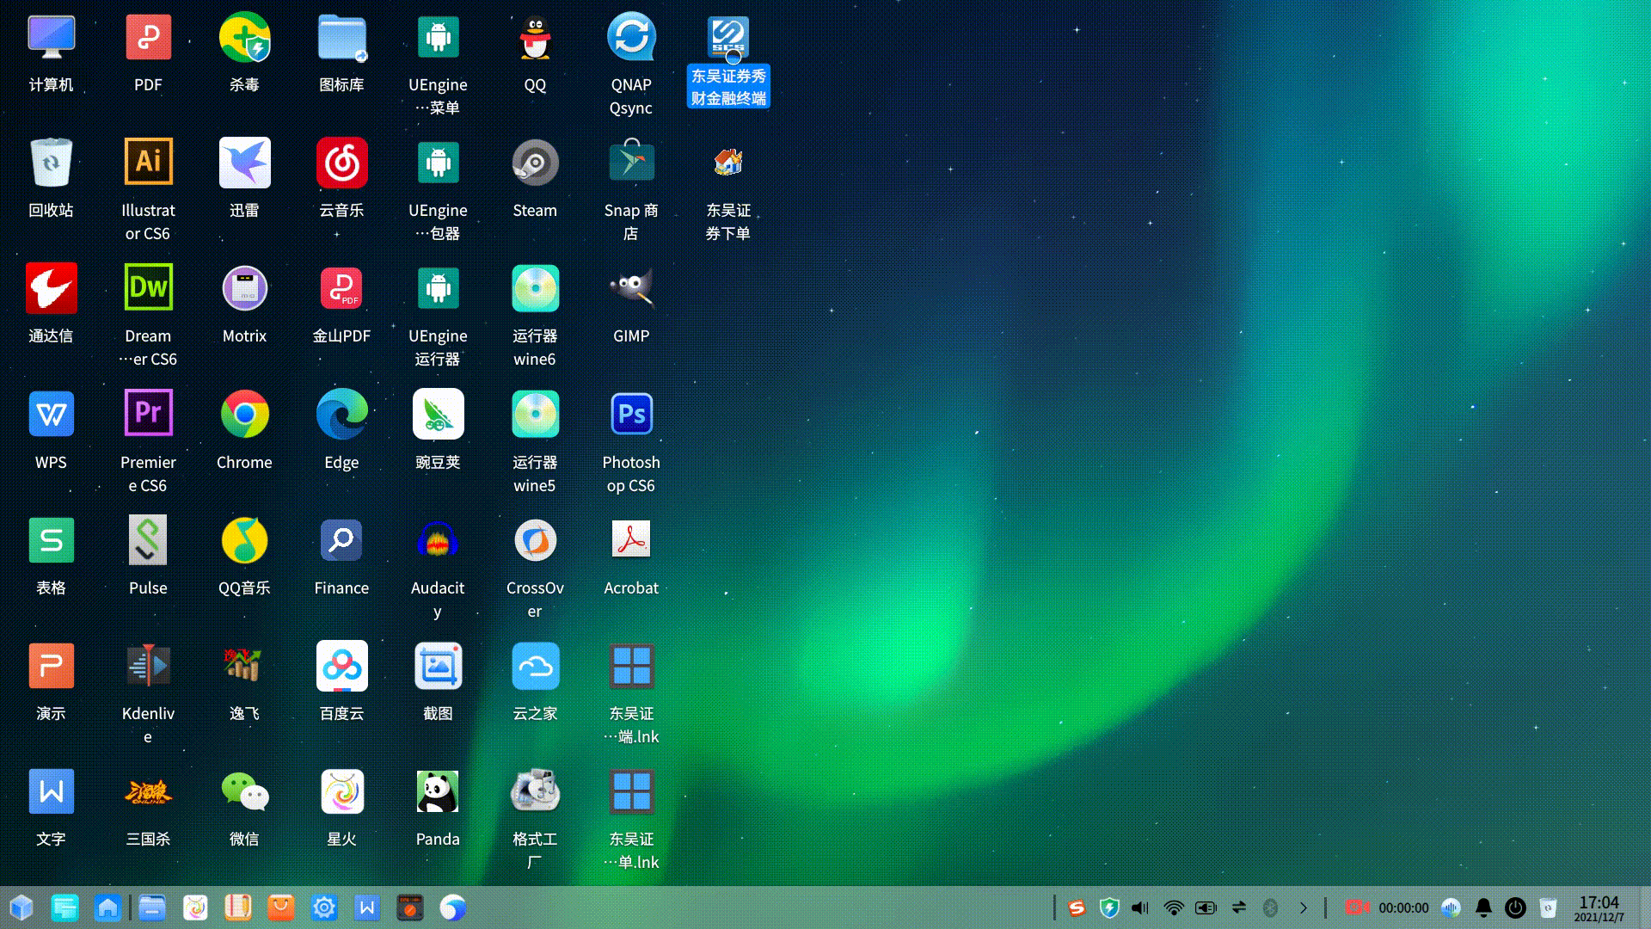Open the App Store from the dock
This screenshot has height=929, width=1651.
coord(280,907)
